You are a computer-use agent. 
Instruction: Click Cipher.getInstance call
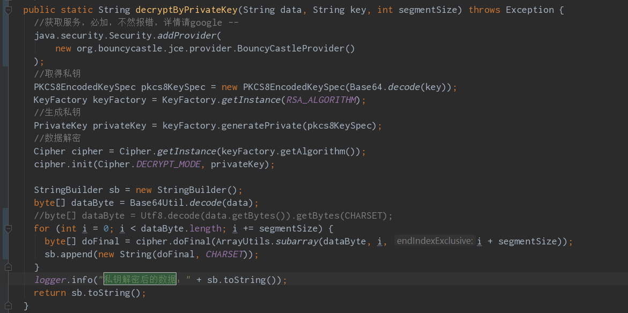tap(168, 151)
